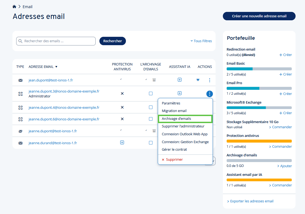Click archive box icon in jean.dupont row

tap(154, 80)
